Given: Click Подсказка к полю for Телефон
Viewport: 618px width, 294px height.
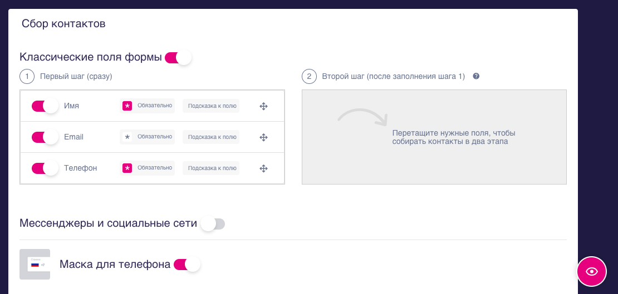Looking at the screenshot, I should coord(211,168).
